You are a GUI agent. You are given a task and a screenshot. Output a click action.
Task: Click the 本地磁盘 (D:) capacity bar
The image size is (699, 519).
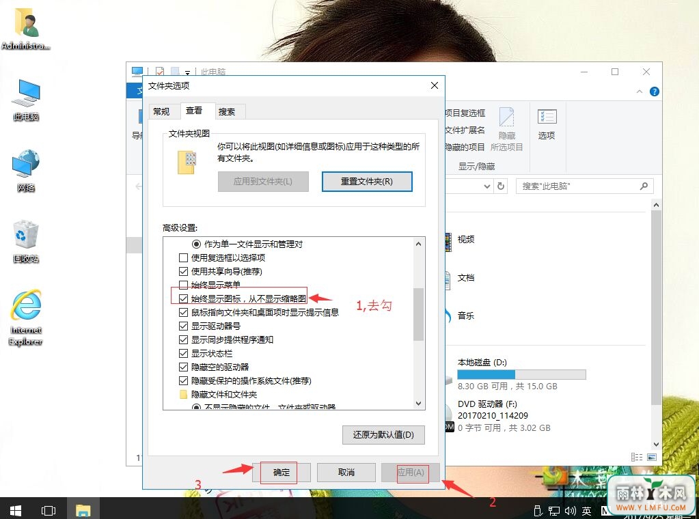(x=521, y=375)
